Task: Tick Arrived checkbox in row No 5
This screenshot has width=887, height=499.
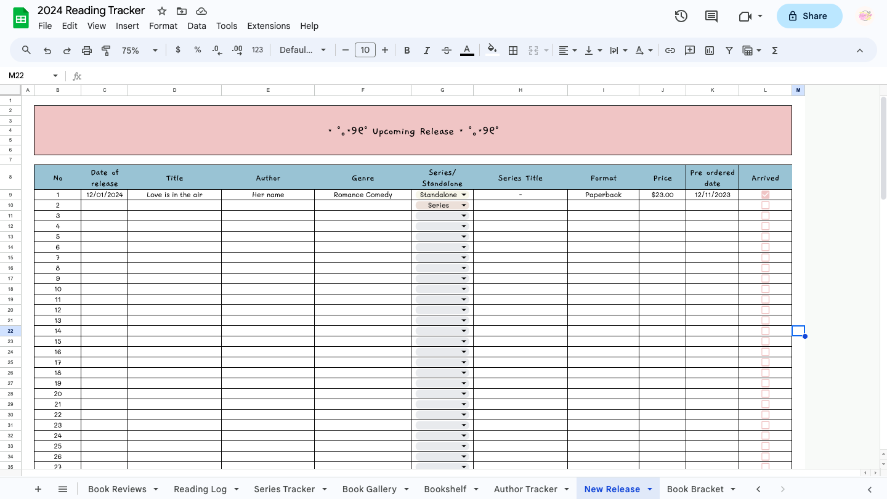Action: pos(766,237)
